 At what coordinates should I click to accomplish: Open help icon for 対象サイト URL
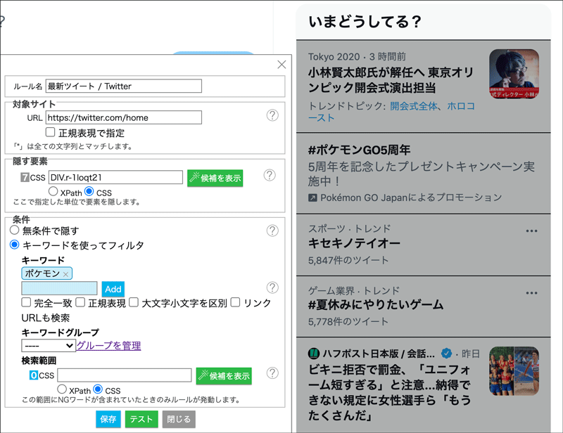tap(272, 115)
